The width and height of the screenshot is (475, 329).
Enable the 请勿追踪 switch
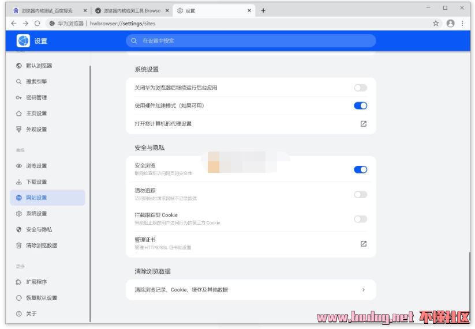361,194
